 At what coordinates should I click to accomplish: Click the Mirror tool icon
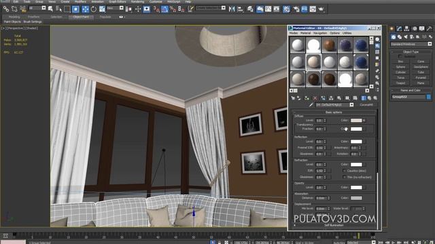[x=232, y=9]
